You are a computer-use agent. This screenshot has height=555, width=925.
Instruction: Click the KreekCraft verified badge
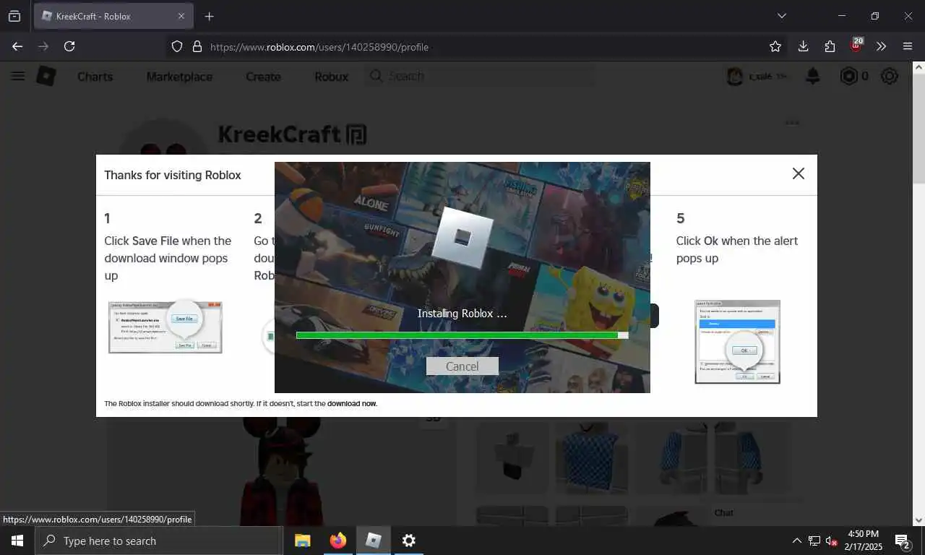pyautogui.click(x=356, y=134)
